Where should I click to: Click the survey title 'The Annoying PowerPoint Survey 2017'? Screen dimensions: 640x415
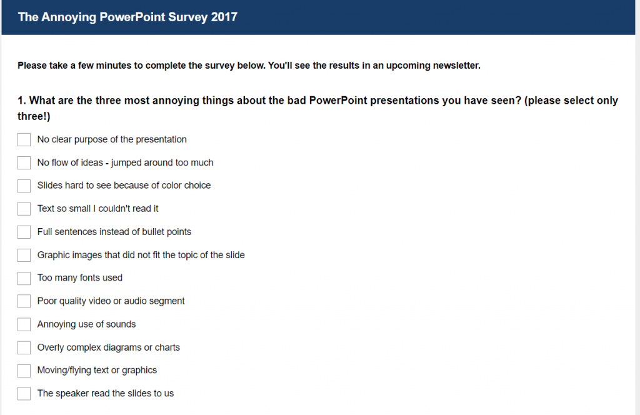coord(127,17)
